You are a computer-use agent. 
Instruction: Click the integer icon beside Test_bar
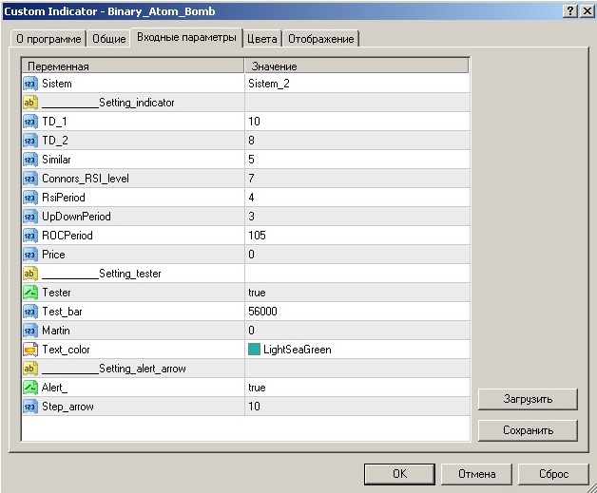tap(30, 312)
